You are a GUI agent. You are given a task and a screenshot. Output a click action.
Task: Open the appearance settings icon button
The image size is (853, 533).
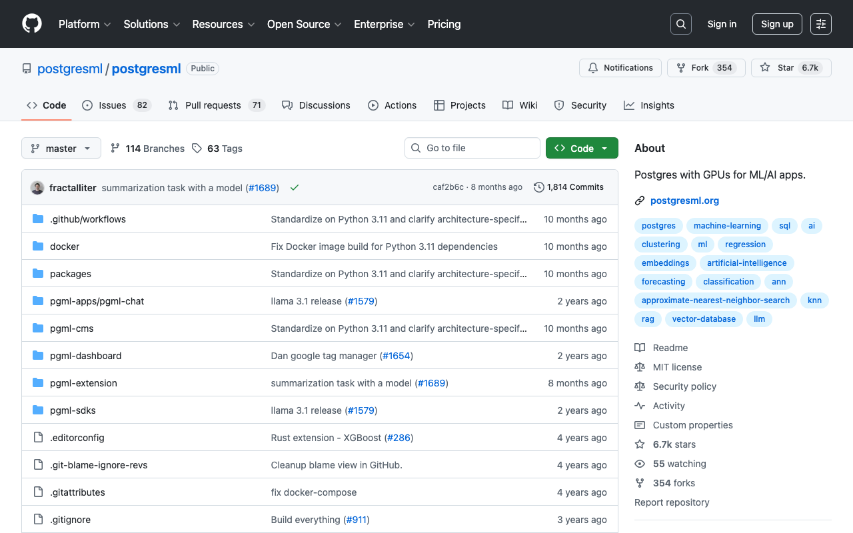(x=821, y=24)
